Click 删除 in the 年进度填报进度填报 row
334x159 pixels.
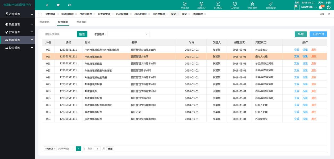click(x=314, y=77)
